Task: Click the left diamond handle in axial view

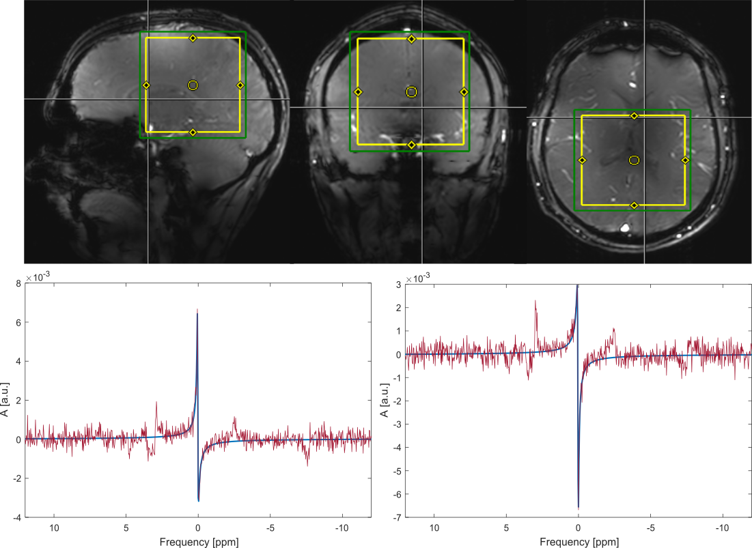Action: pos(582,160)
